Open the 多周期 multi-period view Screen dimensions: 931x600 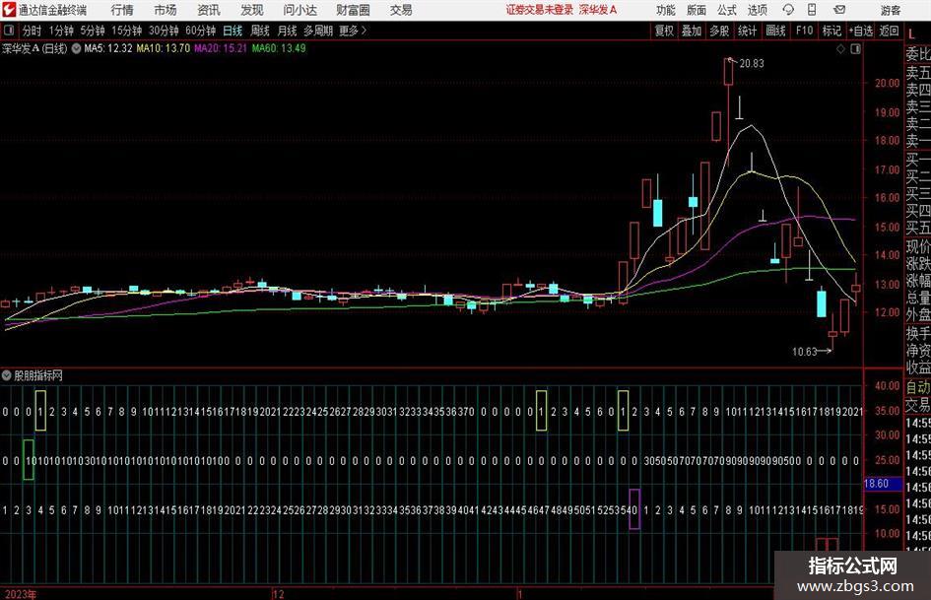tap(317, 31)
